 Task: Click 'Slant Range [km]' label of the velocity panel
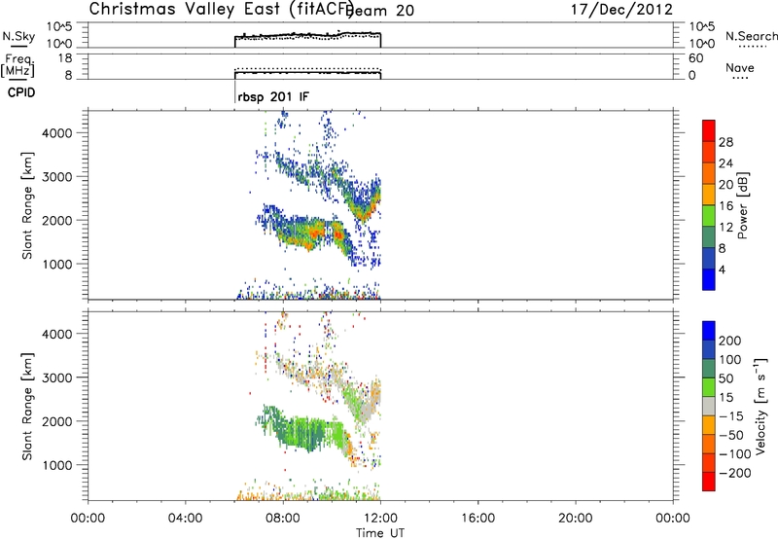pyautogui.click(x=27, y=406)
